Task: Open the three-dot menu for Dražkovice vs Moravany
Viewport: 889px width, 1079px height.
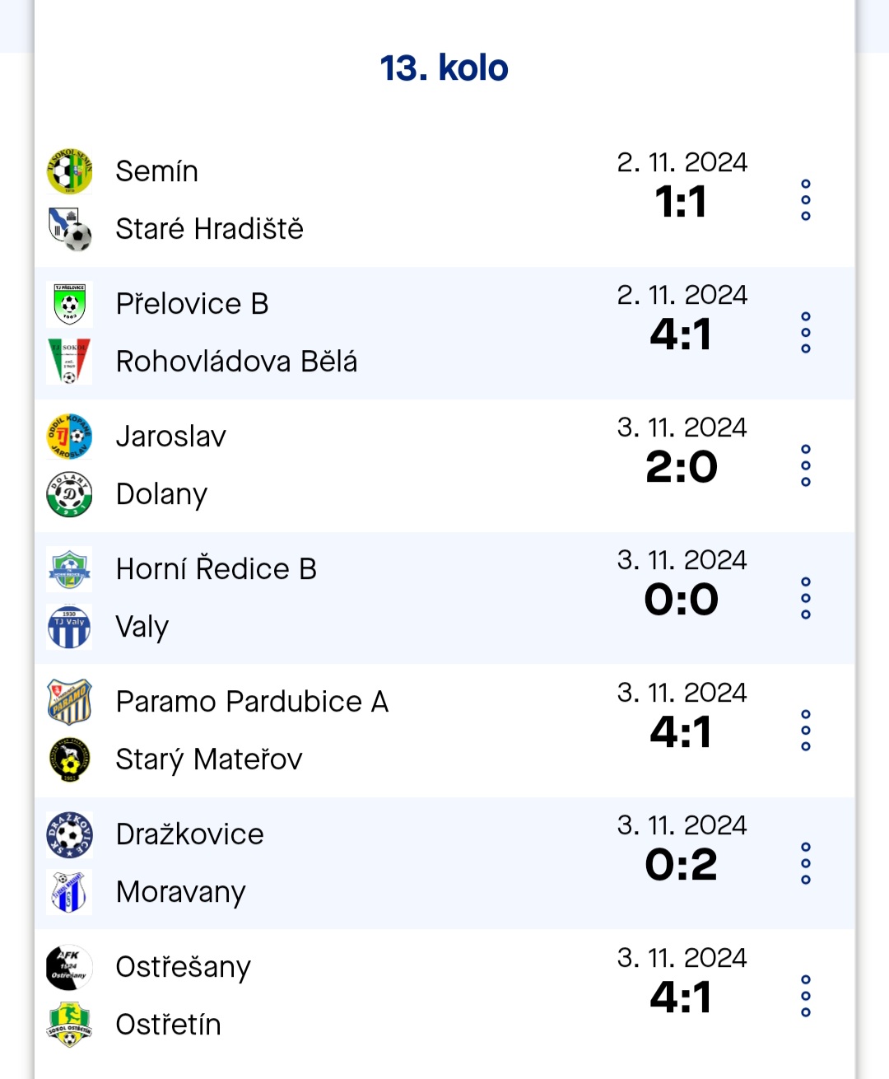Action: click(806, 863)
